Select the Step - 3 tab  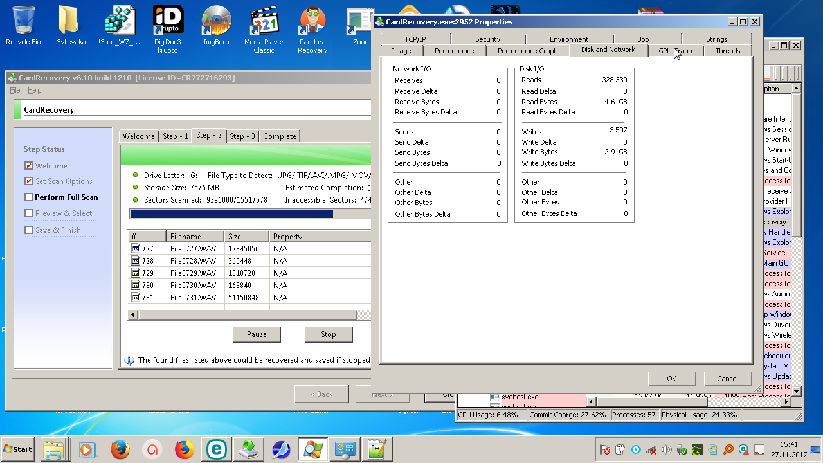coord(242,136)
